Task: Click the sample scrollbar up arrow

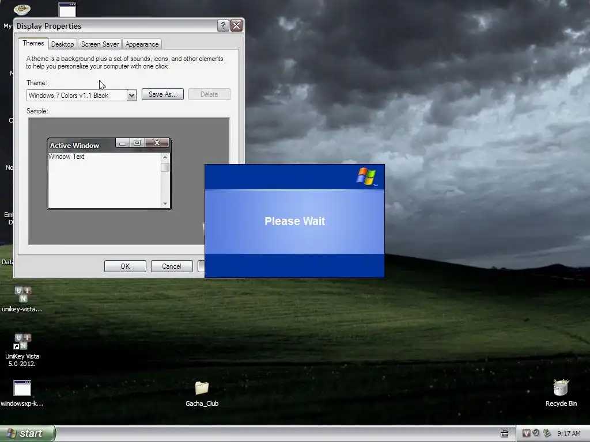Action: click(x=165, y=157)
